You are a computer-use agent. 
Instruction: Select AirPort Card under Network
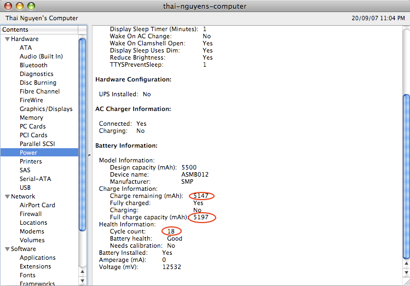click(37, 205)
